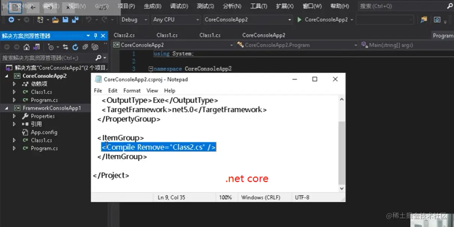Viewport: 454px width, 227px height.
Task: Open the CoreConsoleApp2.Program type navigation dropdown
Action: pos(297,45)
